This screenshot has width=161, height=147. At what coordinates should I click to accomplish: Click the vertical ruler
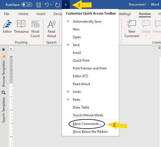(x=11, y=101)
